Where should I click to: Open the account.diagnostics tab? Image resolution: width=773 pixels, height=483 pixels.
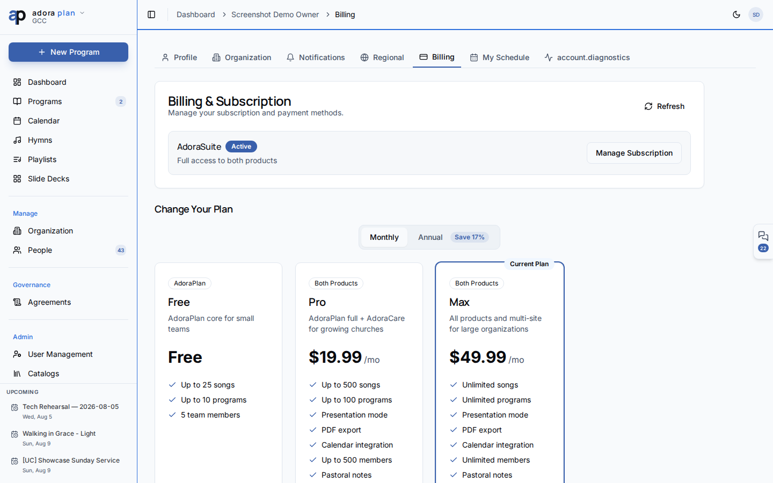click(587, 57)
